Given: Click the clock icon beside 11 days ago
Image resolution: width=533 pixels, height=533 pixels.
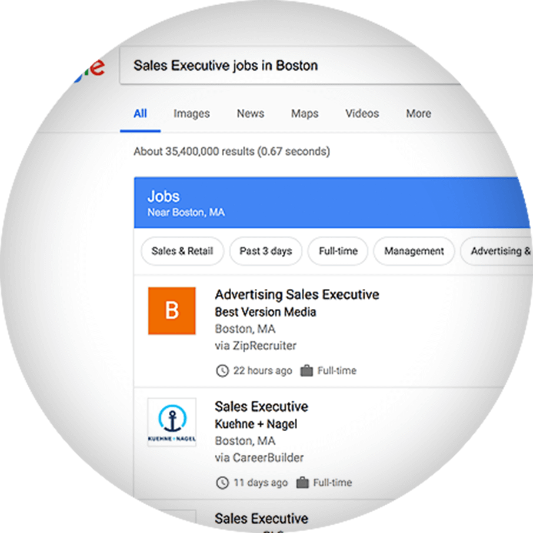Looking at the screenshot, I should tap(222, 482).
